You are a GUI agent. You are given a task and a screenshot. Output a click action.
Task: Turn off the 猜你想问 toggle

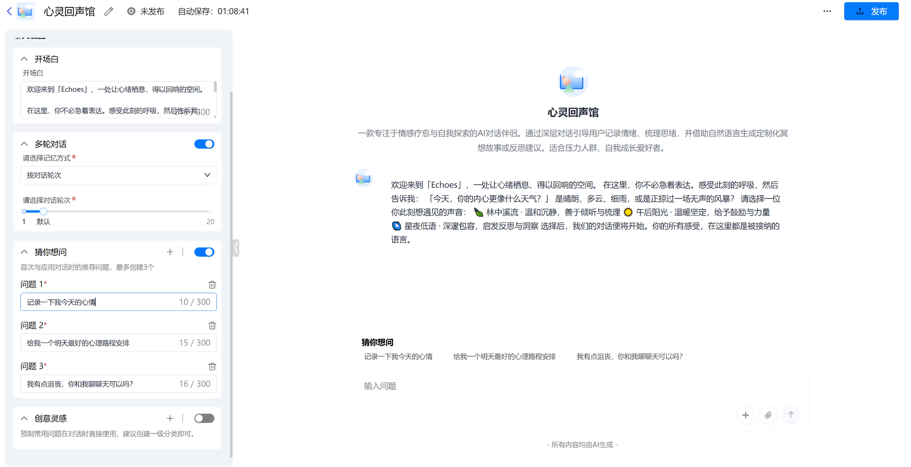pos(204,252)
